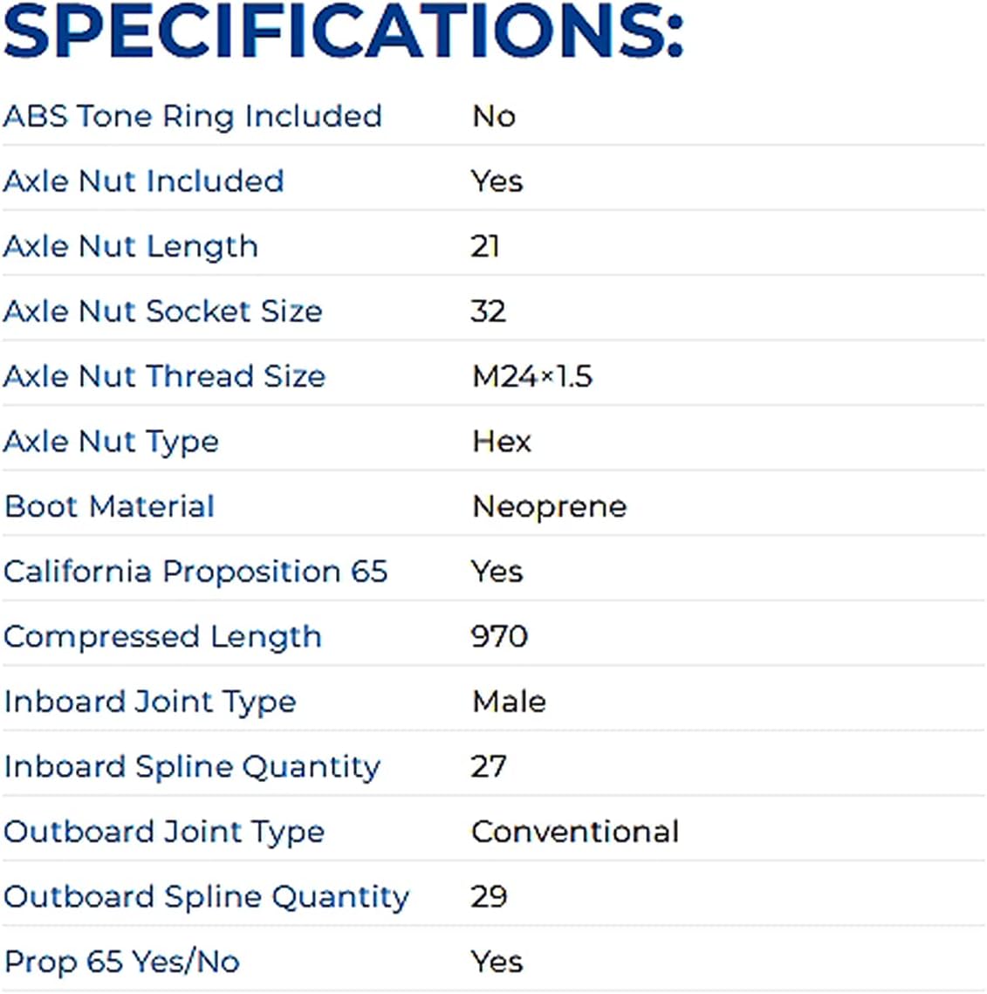The height and width of the screenshot is (994, 987).
Task: Click the California Proposition 65 label
Action: (x=195, y=572)
